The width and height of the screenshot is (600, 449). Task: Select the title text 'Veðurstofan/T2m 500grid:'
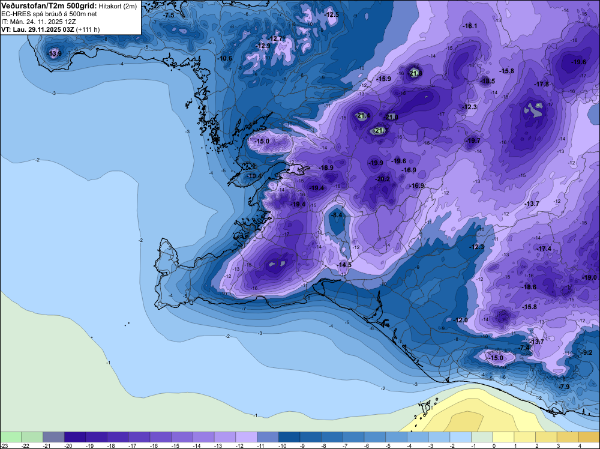coord(49,6)
